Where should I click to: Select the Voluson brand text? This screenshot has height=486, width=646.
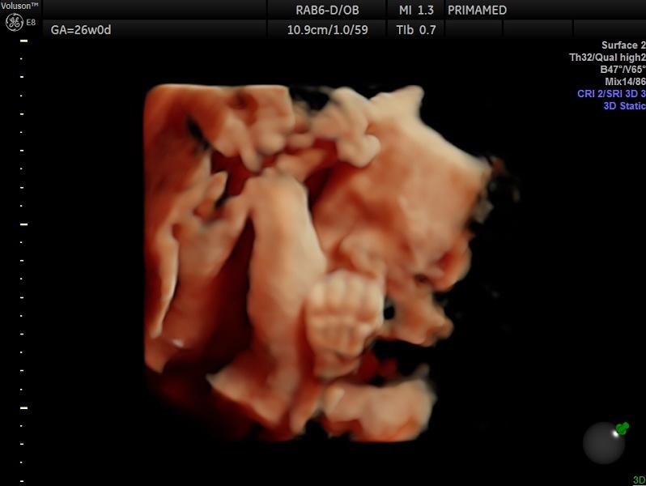click(19, 6)
